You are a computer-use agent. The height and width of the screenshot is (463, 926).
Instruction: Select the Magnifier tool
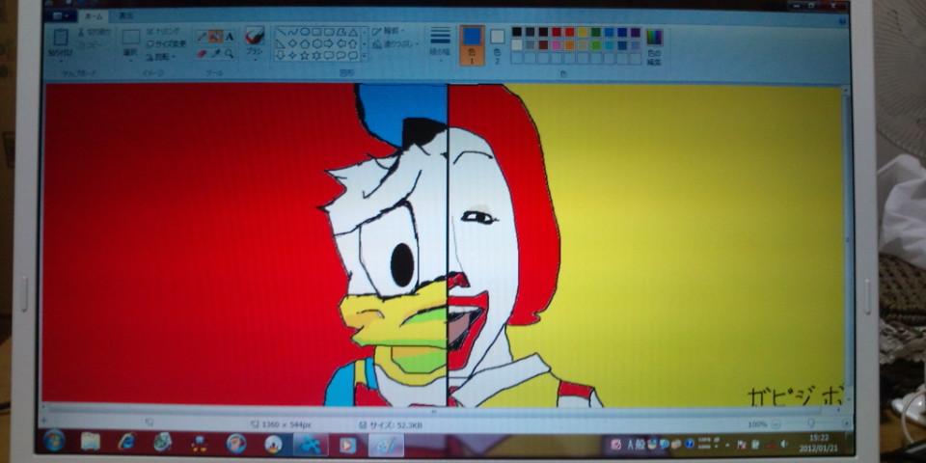point(230,54)
